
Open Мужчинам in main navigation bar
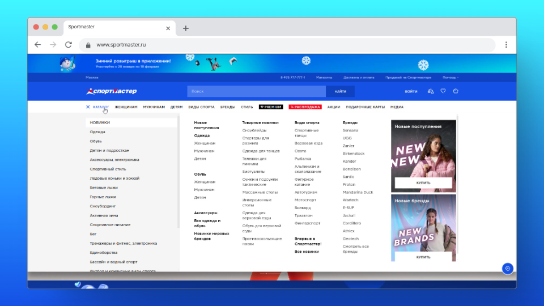coord(154,107)
